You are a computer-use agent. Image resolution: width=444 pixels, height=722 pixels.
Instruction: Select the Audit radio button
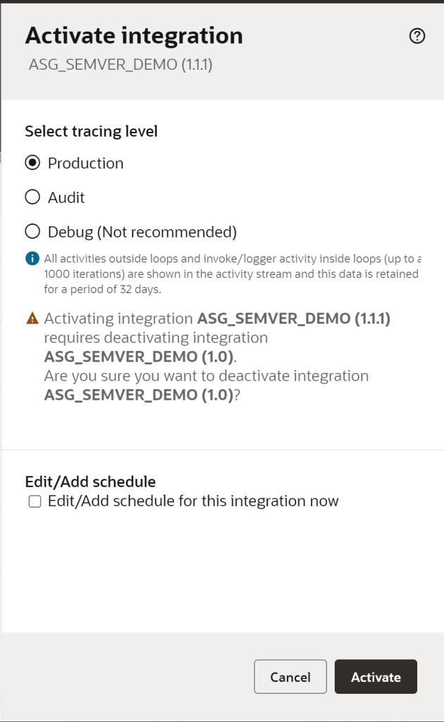point(32,197)
